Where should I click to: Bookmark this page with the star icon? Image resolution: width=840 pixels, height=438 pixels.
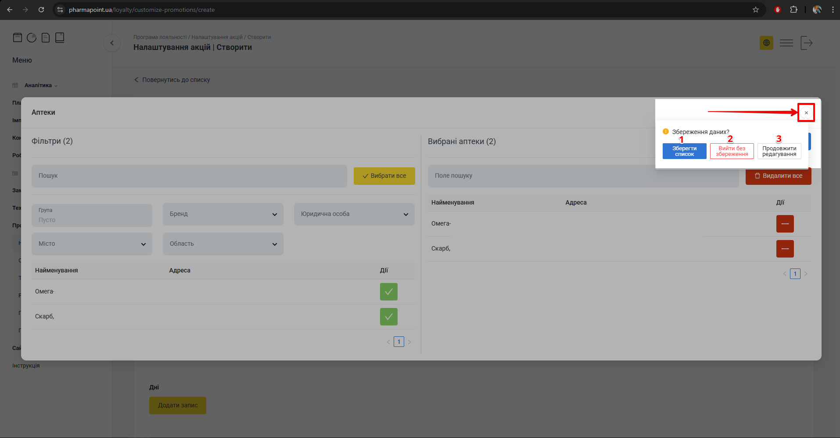(x=755, y=10)
